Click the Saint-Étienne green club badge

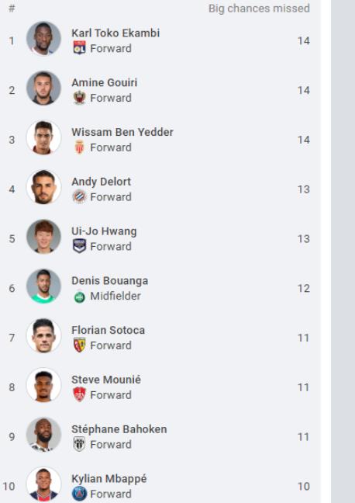(79, 297)
